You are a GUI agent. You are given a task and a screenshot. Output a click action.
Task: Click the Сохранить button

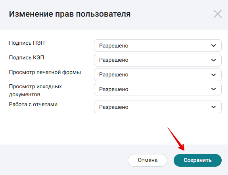[x=197, y=160]
